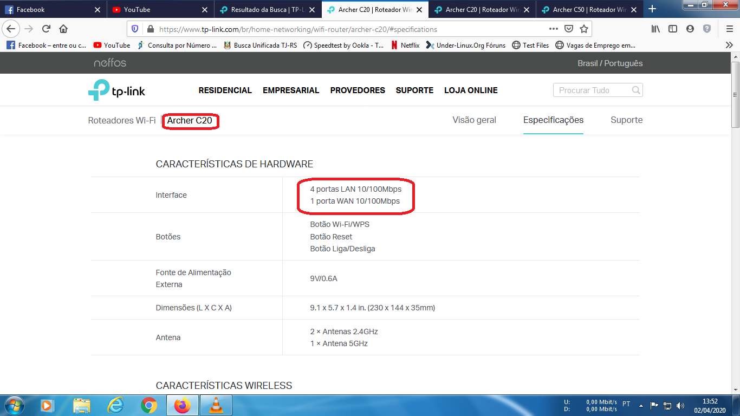The width and height of the screenshot is (740, 416).
Task: Close the YouTube tab
Action: pyautogui.click(x=205, y=10)
